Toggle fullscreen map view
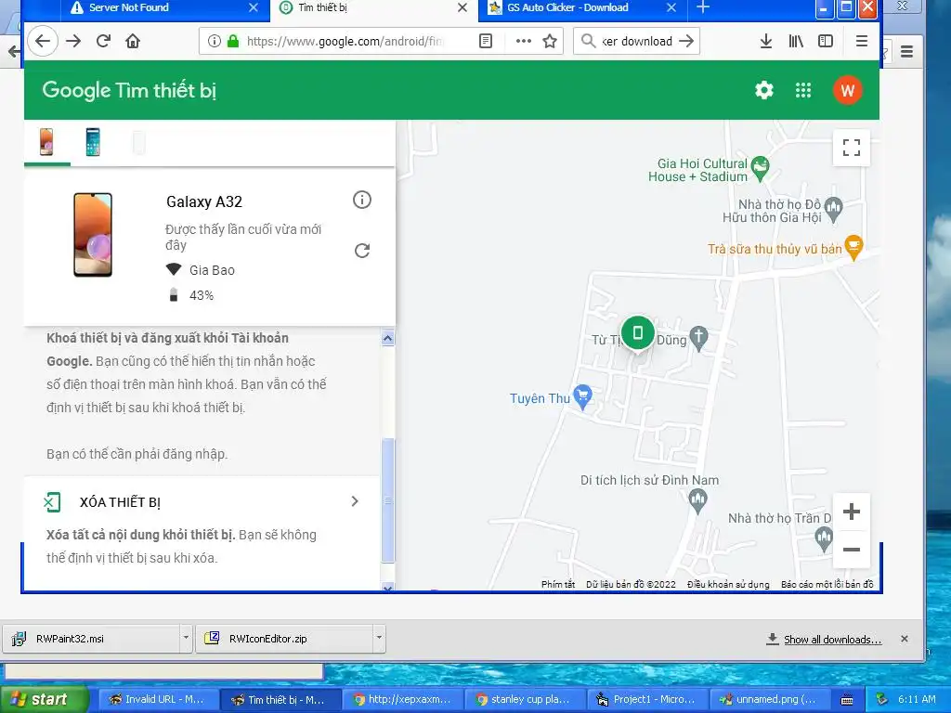 852,148
